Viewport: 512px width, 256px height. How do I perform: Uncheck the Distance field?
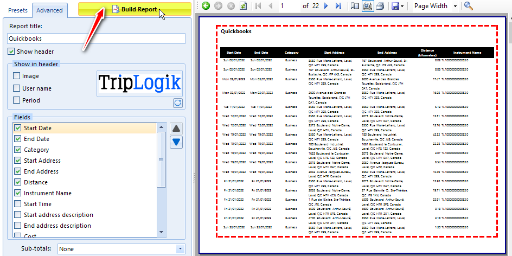tap(18, 182)
